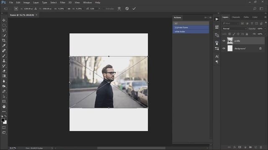Toggle the Anti-alias checkbox
268x150 pixels.
[x=104, y=9]
